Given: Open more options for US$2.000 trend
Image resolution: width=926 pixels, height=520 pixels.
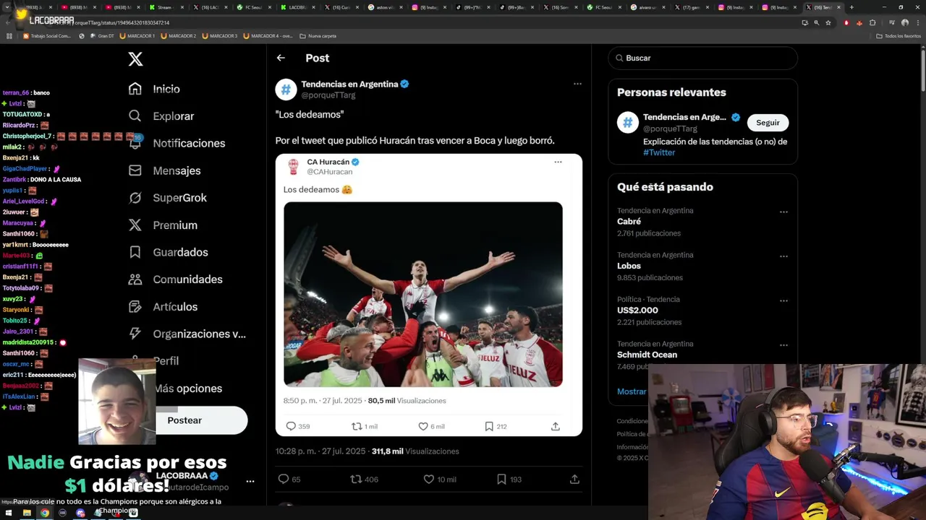Looking at the screenshot, I should pos(783,301).
